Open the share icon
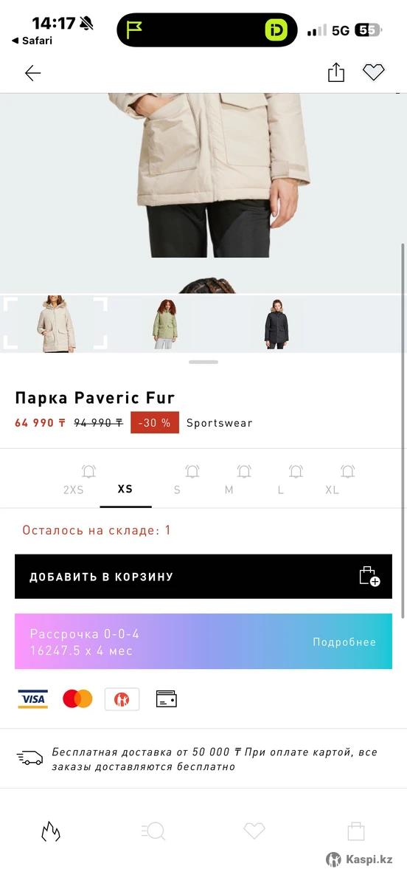Viewport: 407px width, 886px height. [336, 72]
